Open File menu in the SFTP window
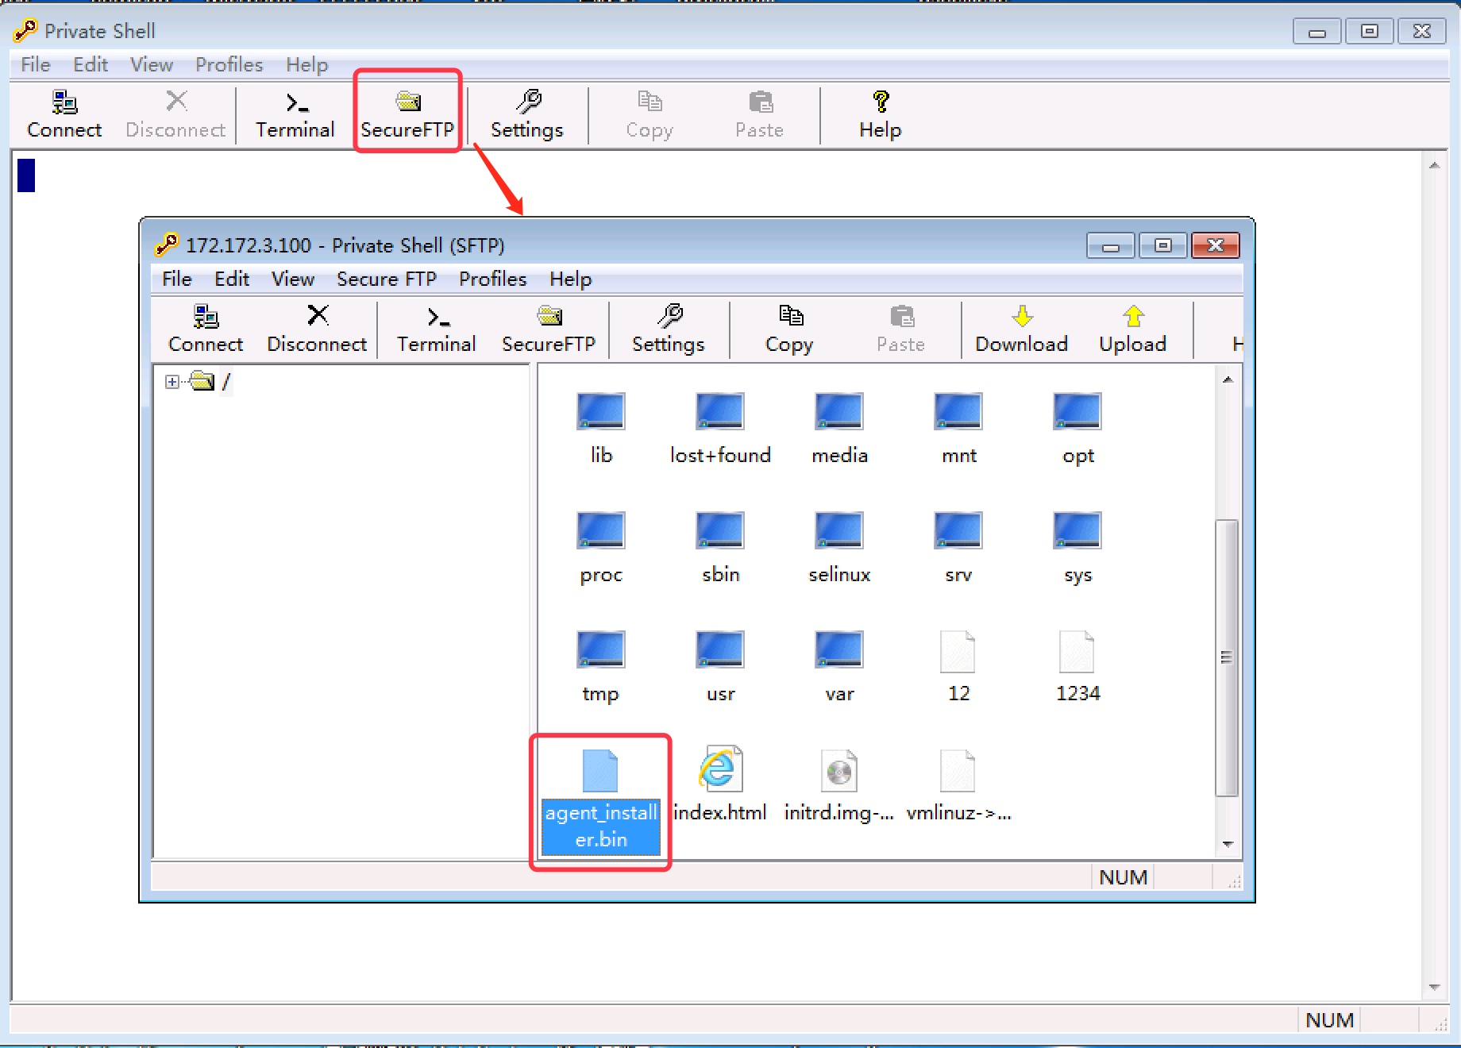Screen dimensions: 1461x1048 click(177, 279)
